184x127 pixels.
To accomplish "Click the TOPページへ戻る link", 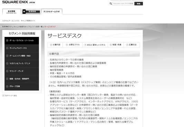I will pyautogui.click(x=10, y=96).
